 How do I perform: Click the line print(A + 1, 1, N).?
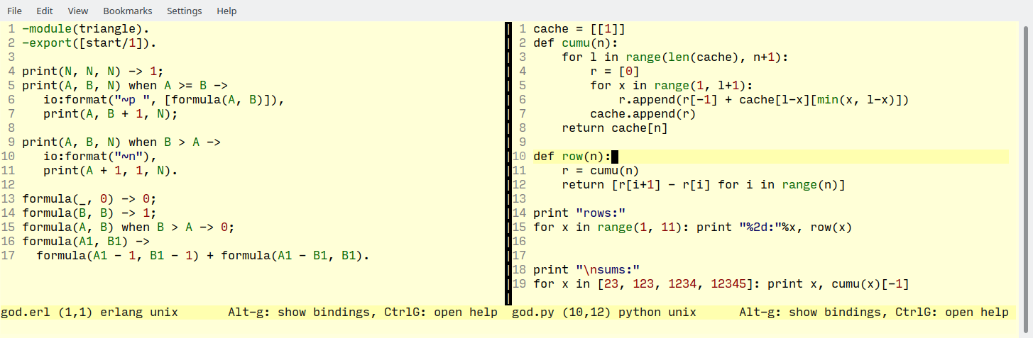coord(111,171)
